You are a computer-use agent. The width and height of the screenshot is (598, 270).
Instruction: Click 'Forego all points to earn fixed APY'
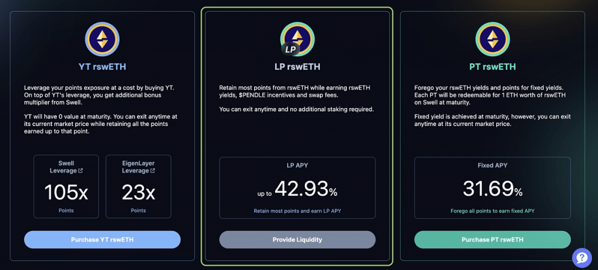click(x=492, y=211)
